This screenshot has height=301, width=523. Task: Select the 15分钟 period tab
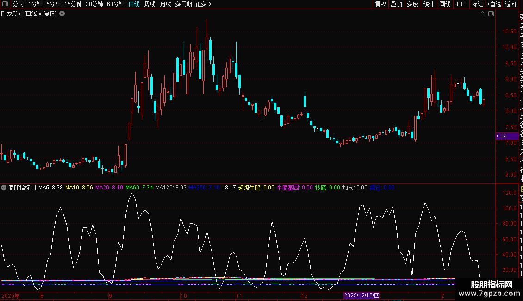coord(73,4)
